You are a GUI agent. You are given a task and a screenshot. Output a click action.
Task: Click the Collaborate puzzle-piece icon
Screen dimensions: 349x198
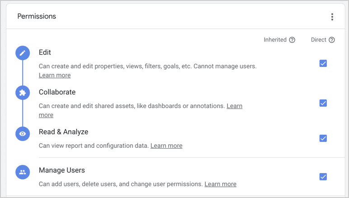(x=23, y=93)
